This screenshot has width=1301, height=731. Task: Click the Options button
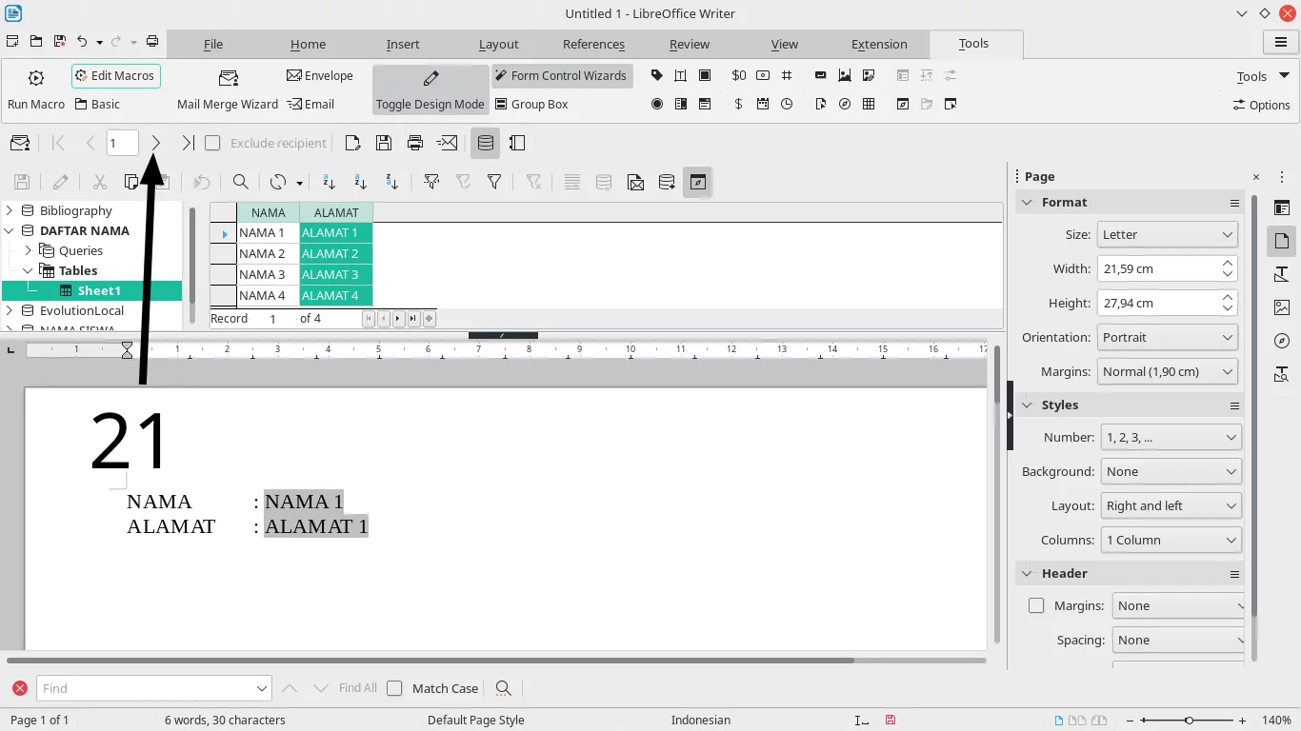(1261, 105)
